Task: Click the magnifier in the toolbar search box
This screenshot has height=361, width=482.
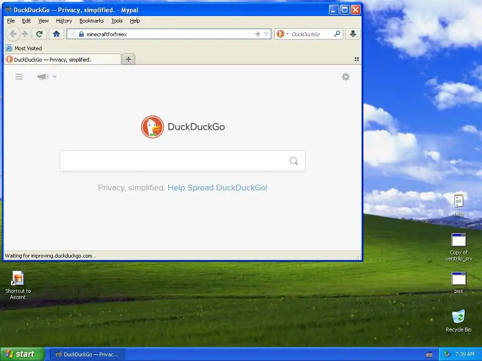Action: point(337,34)
